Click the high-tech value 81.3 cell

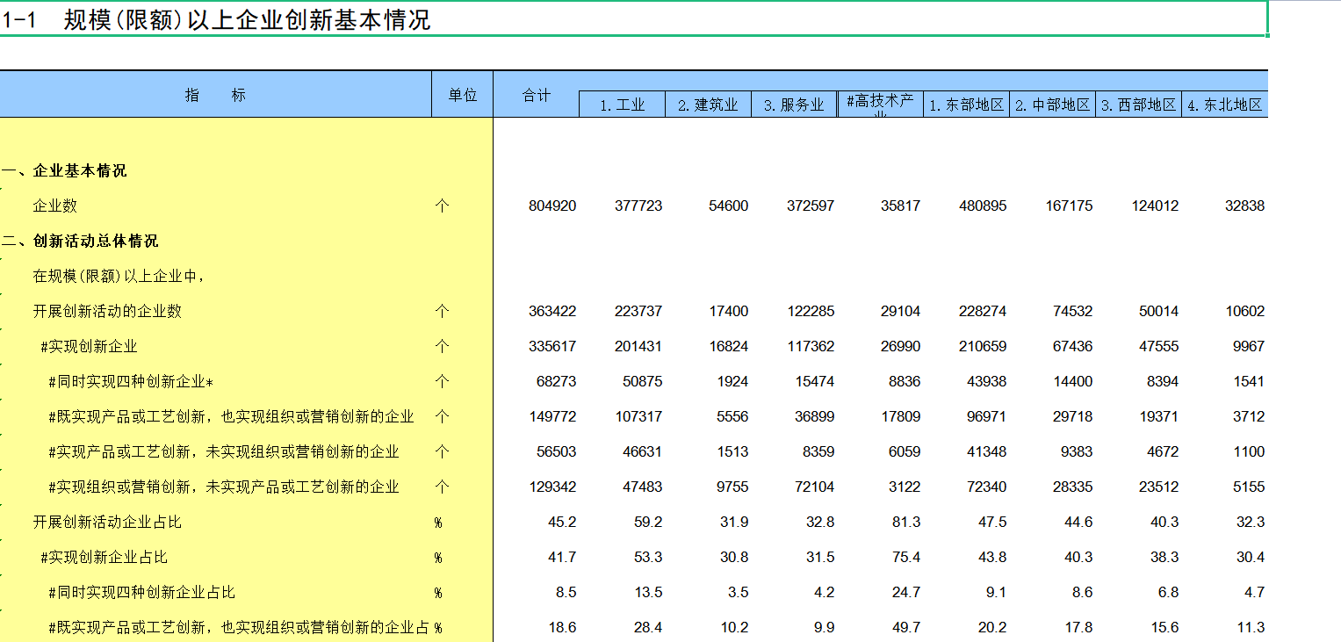[x=905, y=522]
